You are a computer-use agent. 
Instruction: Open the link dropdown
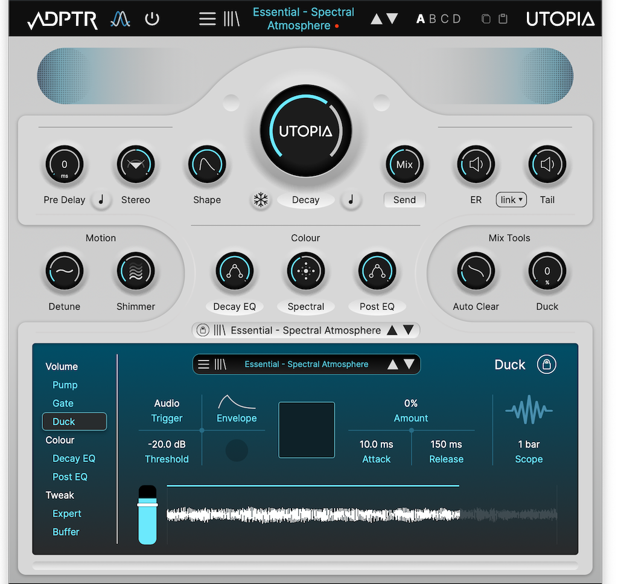[x=511, y=200]
